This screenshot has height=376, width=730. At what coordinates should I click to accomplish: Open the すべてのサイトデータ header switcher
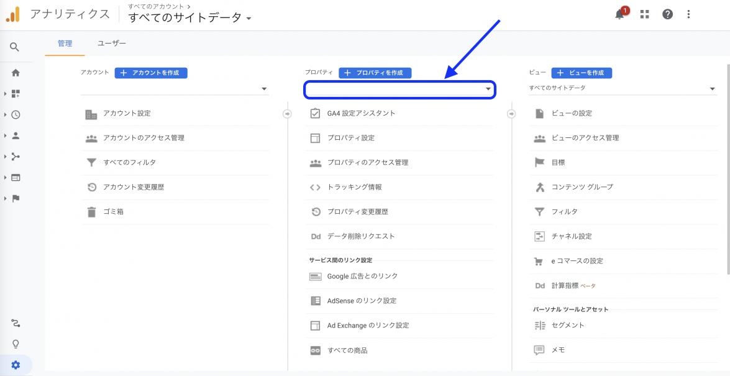tap(189, 17)
